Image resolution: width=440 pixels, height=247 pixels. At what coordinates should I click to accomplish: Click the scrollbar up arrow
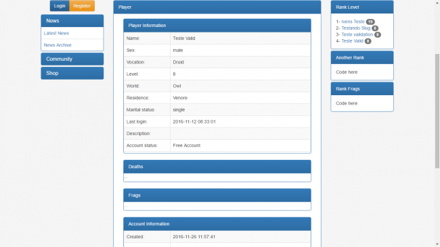click(x=437, y=2)
